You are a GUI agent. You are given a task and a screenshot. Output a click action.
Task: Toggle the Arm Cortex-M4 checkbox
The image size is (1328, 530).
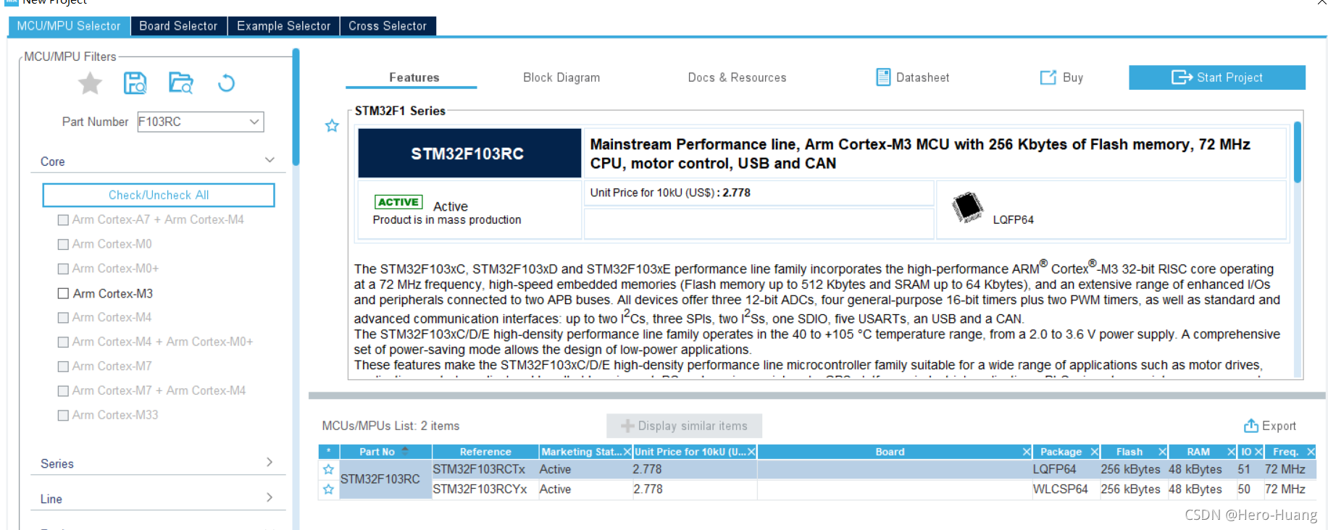pos(63,317)
